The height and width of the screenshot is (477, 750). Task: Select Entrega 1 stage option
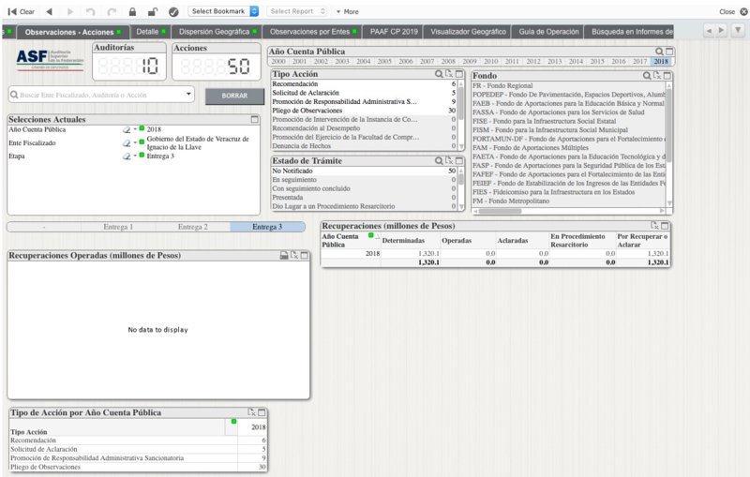118,227
